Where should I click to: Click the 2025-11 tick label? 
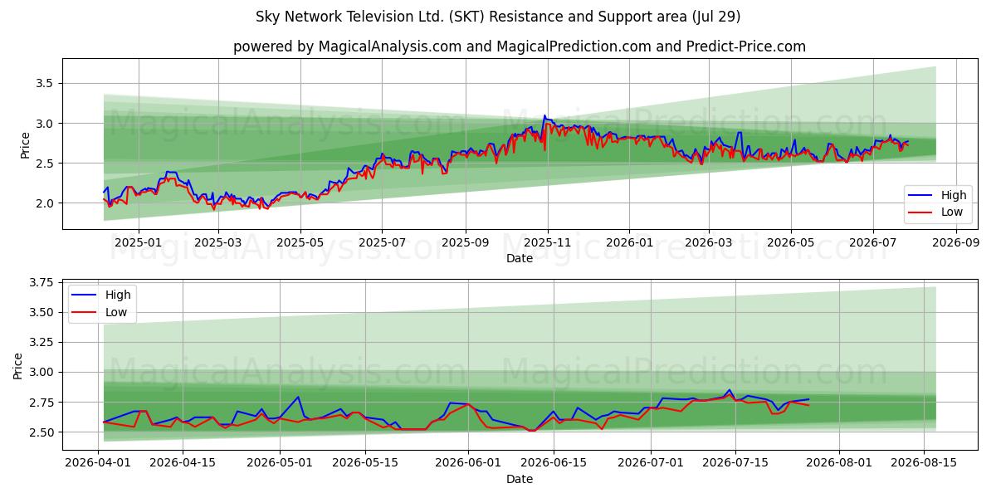(547, 242)
